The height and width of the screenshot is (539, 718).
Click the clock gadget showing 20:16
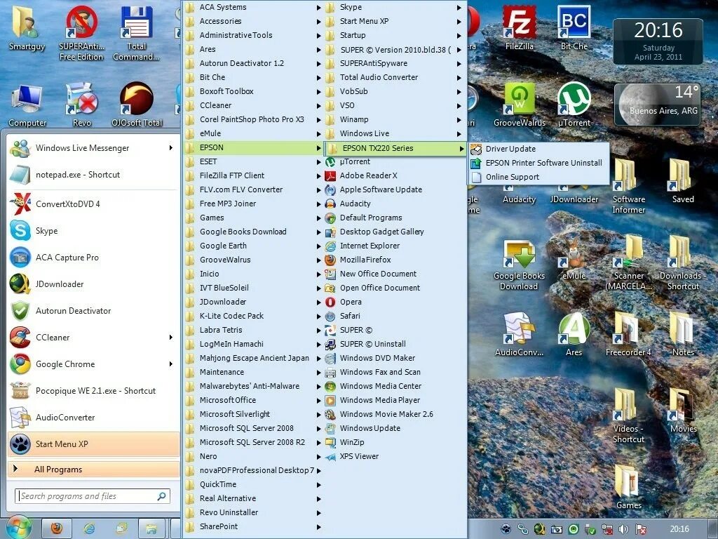658,41
